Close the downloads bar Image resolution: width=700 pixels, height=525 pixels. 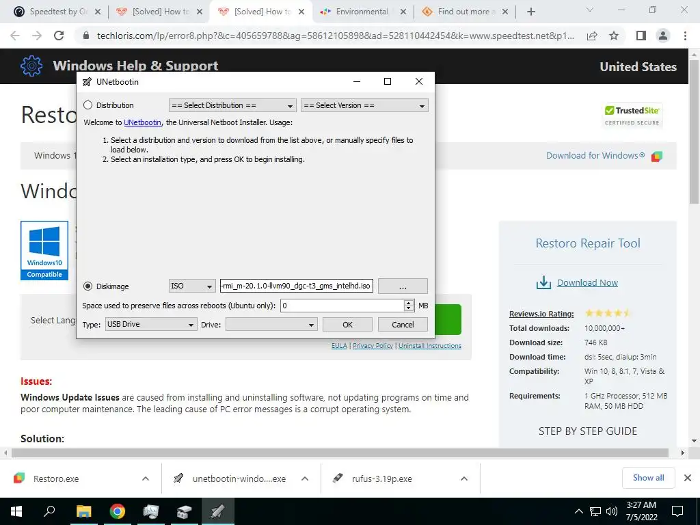(688, 478)
